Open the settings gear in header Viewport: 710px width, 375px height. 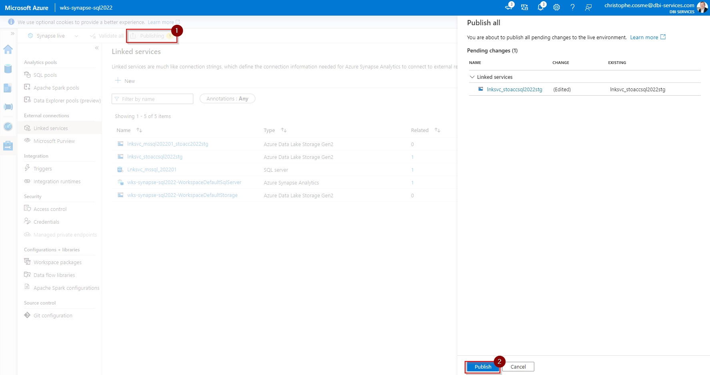556,7
